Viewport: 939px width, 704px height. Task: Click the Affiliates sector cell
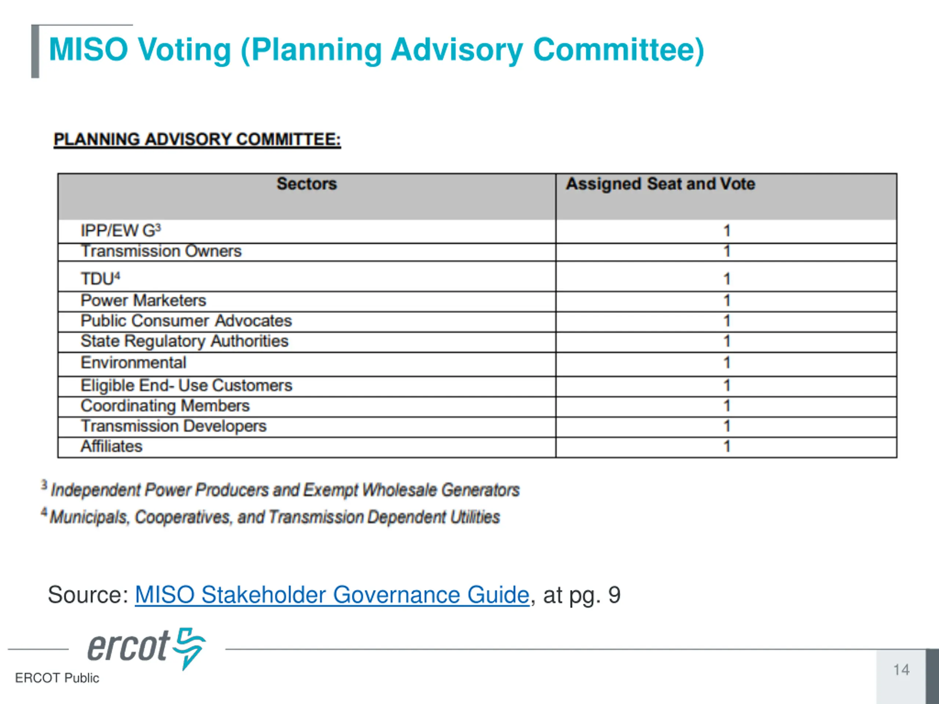pyautogui.click(x=307, y=447)
